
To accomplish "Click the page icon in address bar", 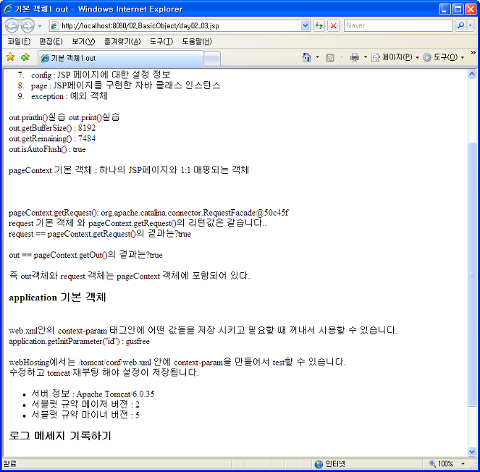I will point(54,26).
